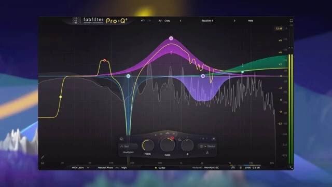Go to the previous preset arrow
Image resolution: width=332 pixels, height=187 pixels.
181,21
